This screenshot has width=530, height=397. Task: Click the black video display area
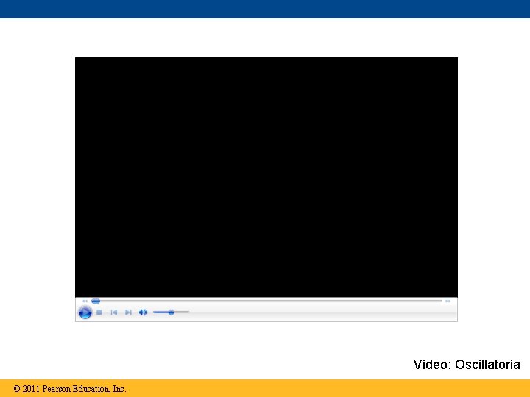click(266, 177)
